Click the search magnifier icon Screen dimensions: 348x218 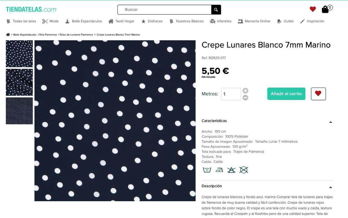coord(216,10)
